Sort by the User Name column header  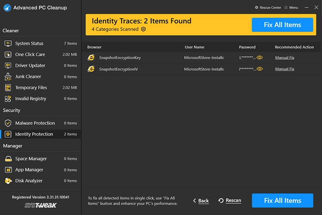[x=194, y=47]
